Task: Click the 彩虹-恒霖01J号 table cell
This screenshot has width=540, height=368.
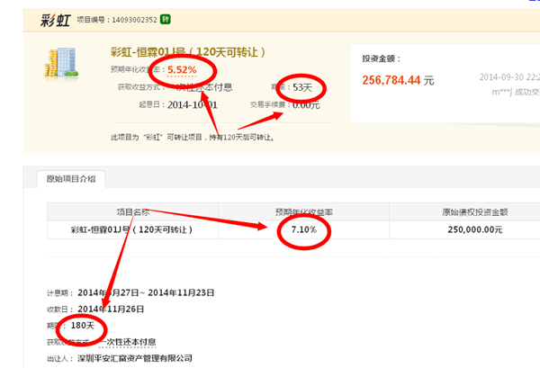Action: [132, 229]
